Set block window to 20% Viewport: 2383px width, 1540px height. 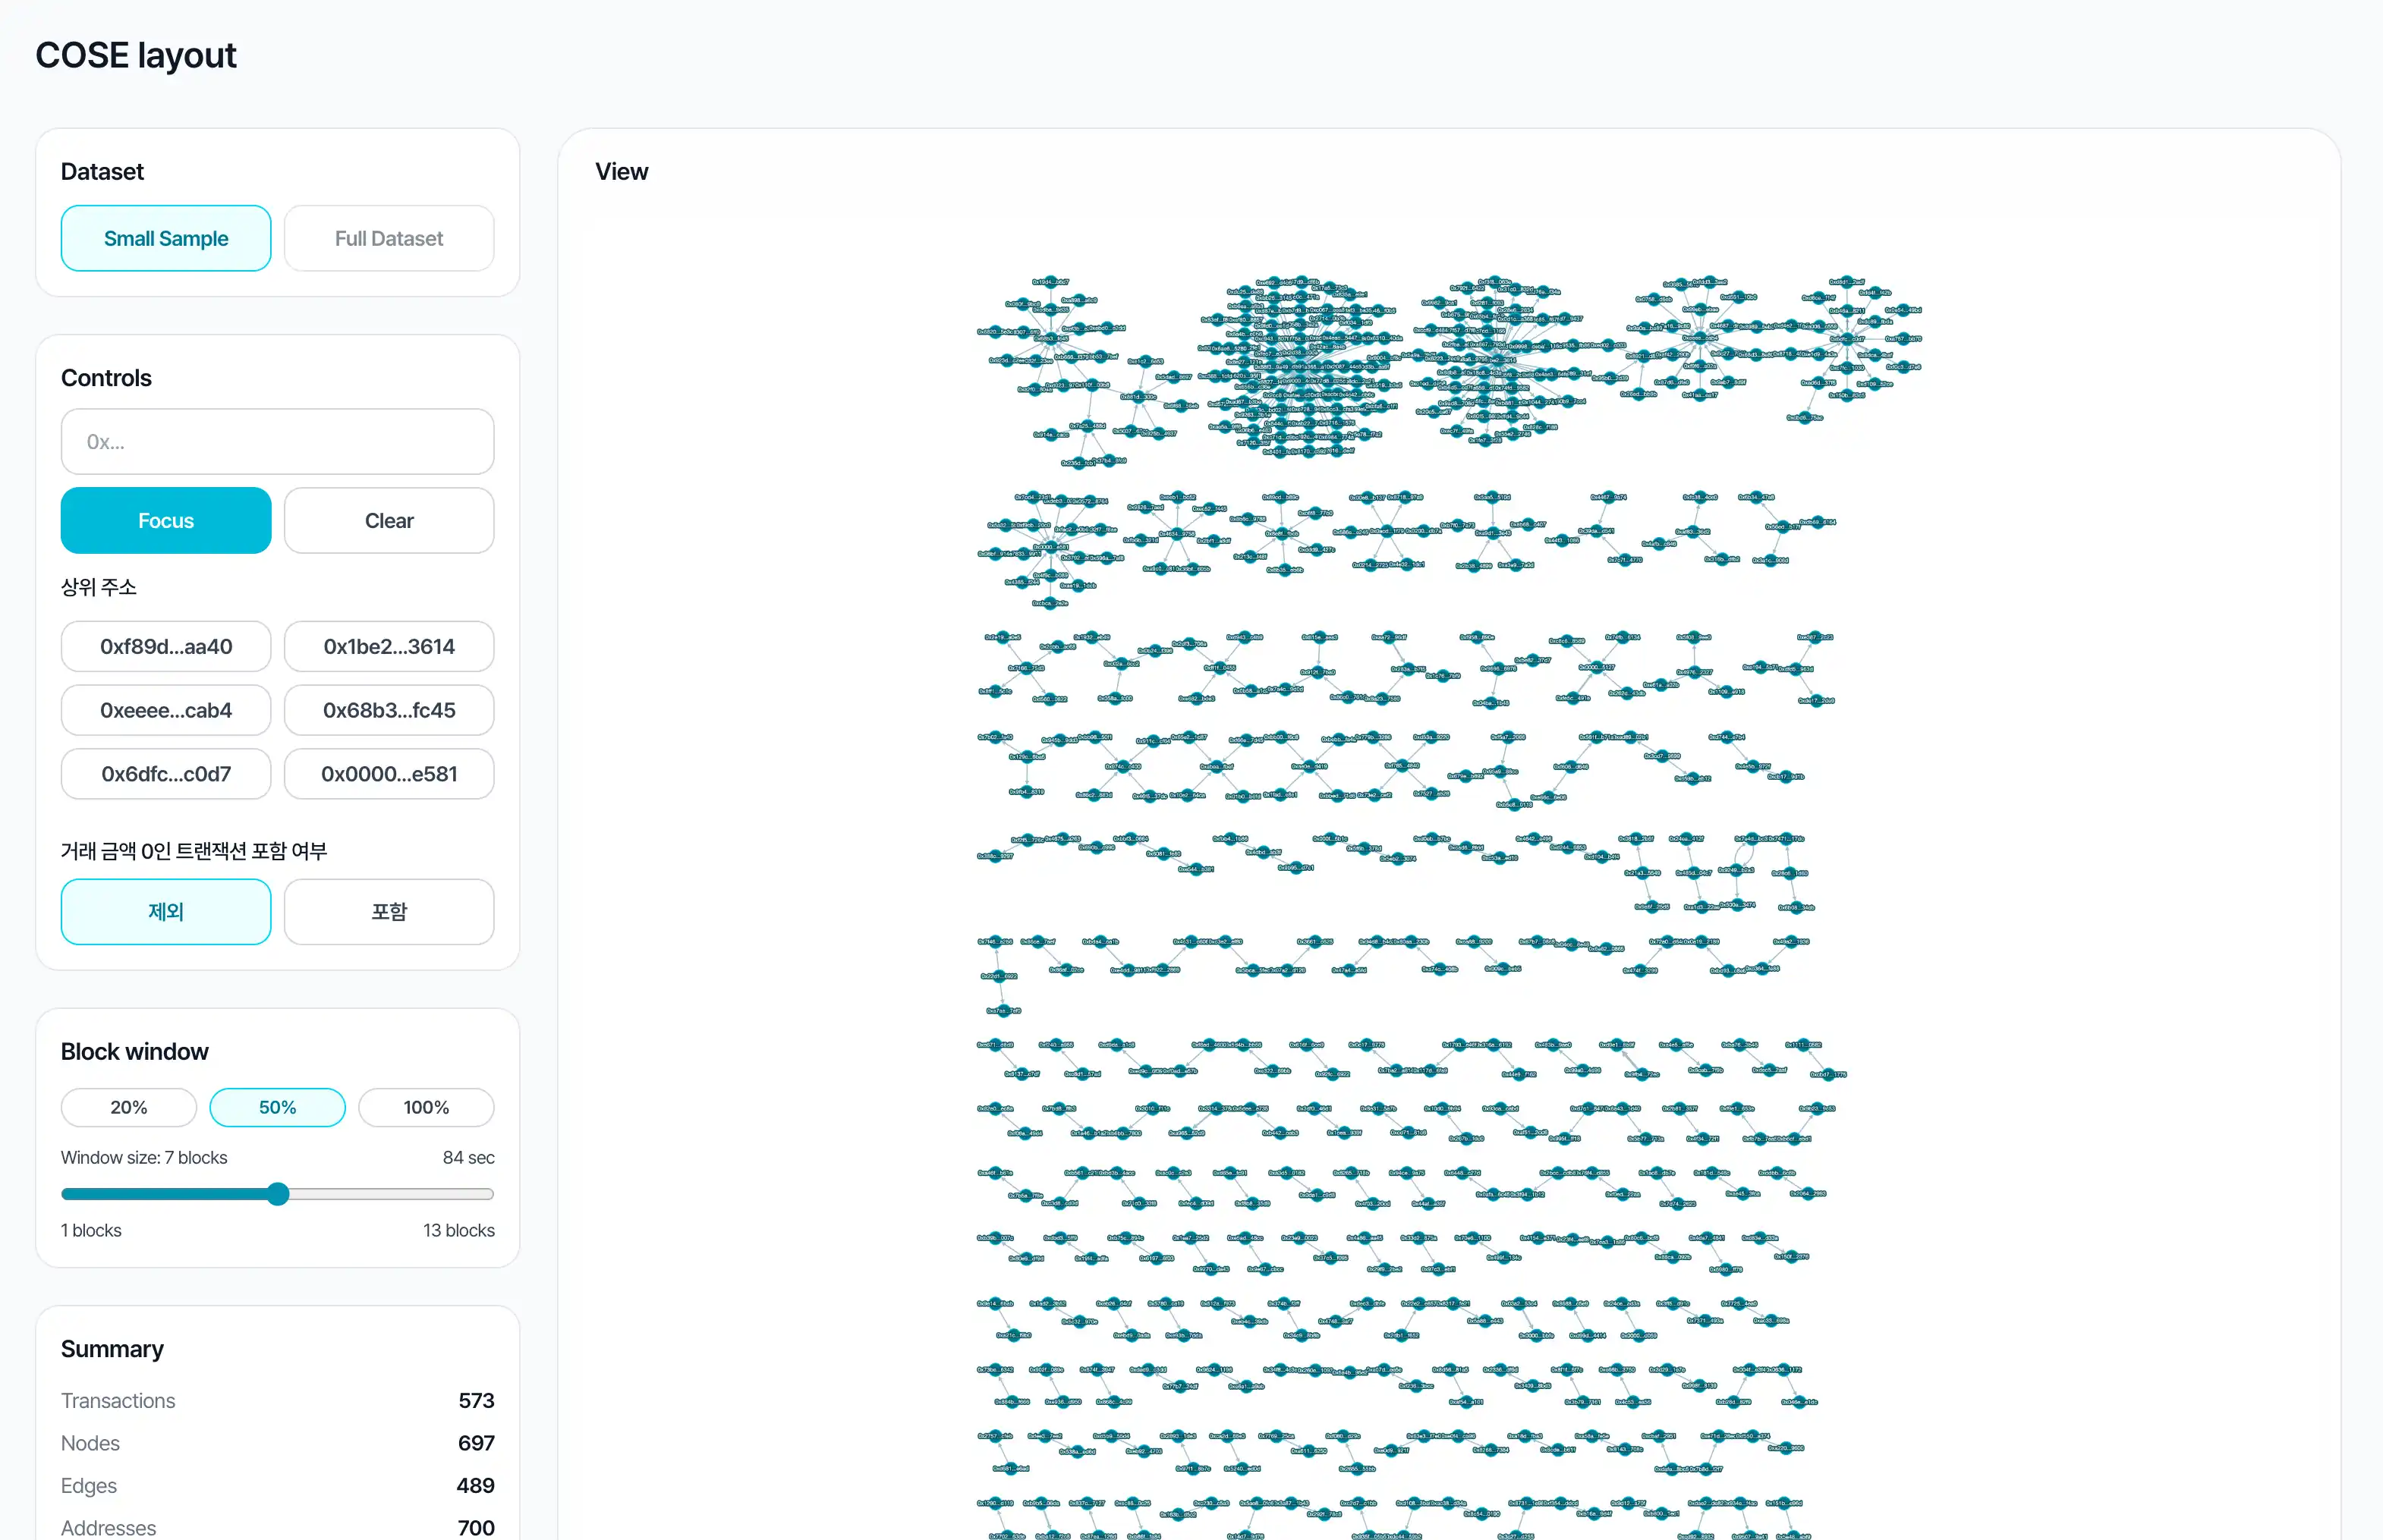click(128, 1107)
